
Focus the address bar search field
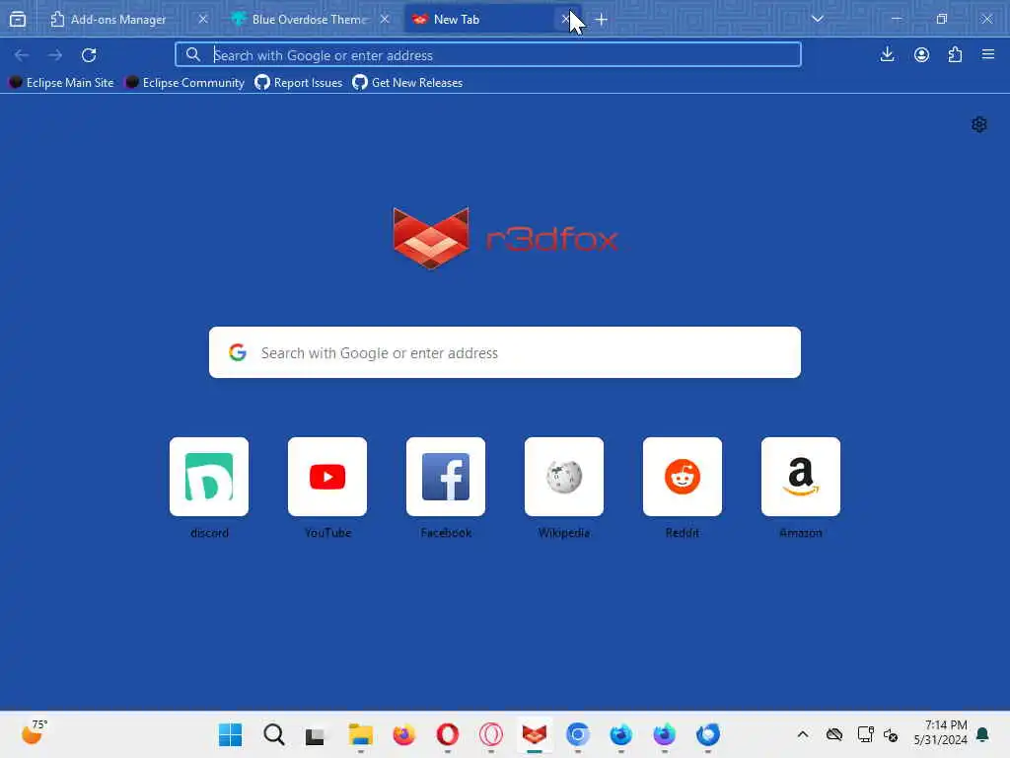(487, 55)
